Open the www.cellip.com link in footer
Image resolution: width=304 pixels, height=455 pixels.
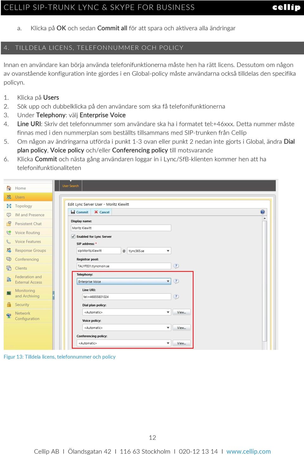click(x=249, y=451)
